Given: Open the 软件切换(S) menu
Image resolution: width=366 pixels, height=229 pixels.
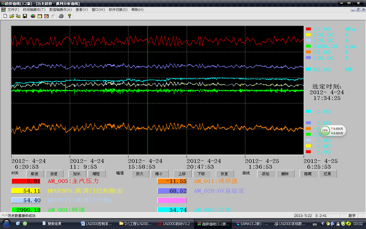Looking at the screenshot, I should tap(118, 9).
